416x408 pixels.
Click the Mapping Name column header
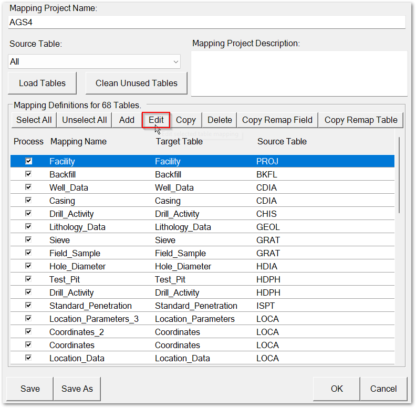[79, 141]
